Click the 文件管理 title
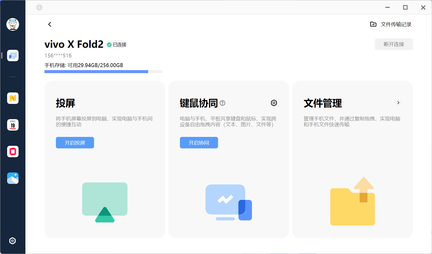This screenshot has width=432, height=254. 323,103
